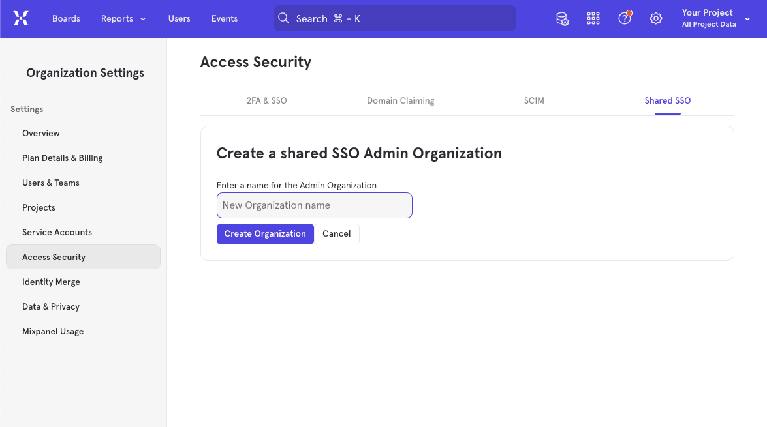Select the Boards item in the top navigation
The width and height of the screenshot is (767, 427).
click(66, 18)
